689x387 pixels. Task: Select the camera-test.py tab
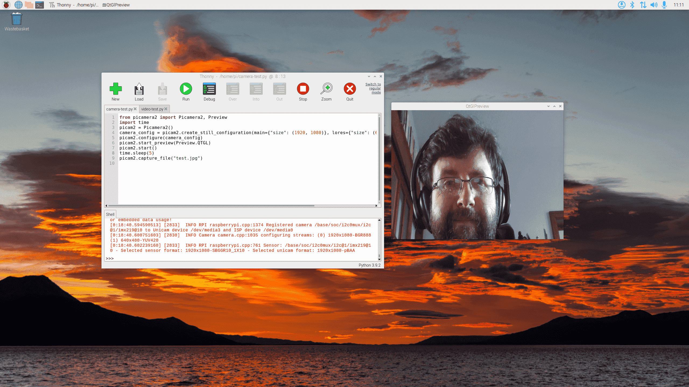[119, 109]
